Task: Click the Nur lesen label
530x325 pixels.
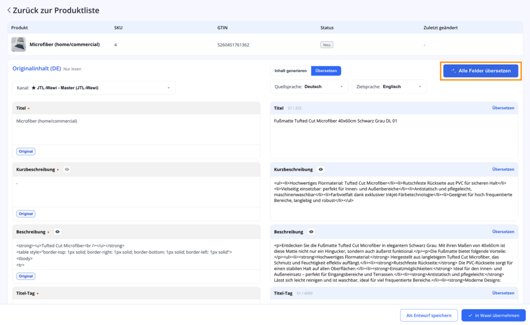Action: pos(72,69)
